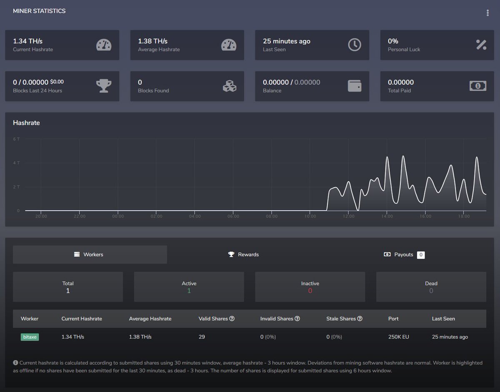Switch to the Rewards tab
This screenshot has width=500, height=392.
pos(243,254)
